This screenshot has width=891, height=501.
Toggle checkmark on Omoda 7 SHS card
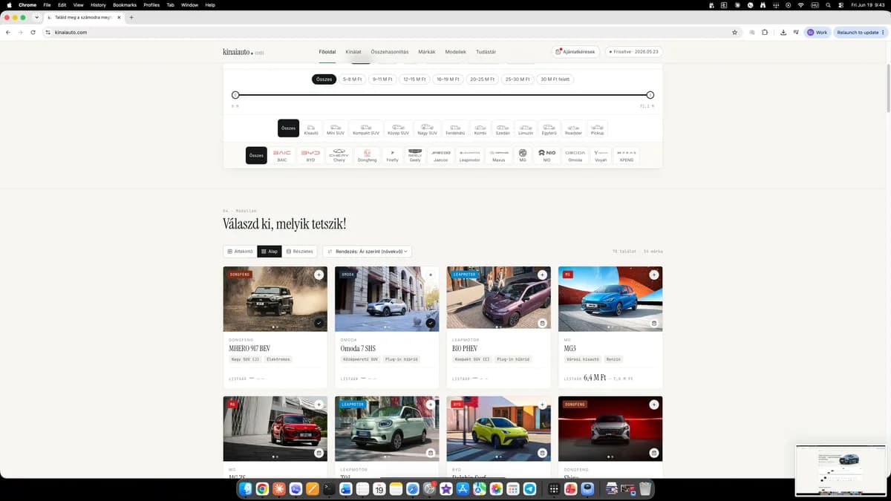point(431,323)
